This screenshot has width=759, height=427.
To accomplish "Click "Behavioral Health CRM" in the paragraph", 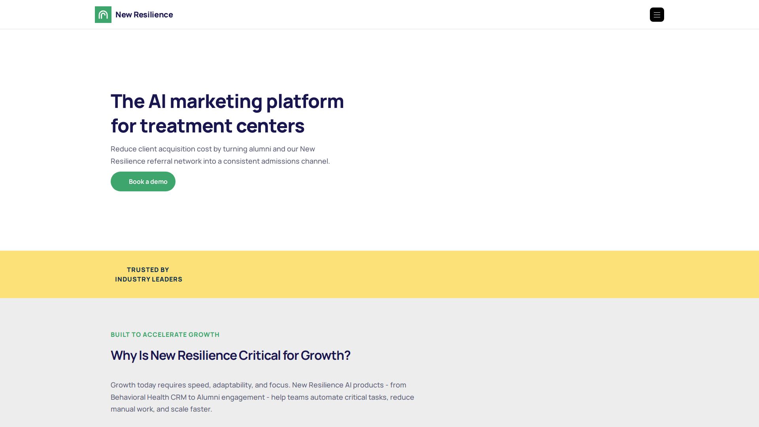I will [148, 397].
